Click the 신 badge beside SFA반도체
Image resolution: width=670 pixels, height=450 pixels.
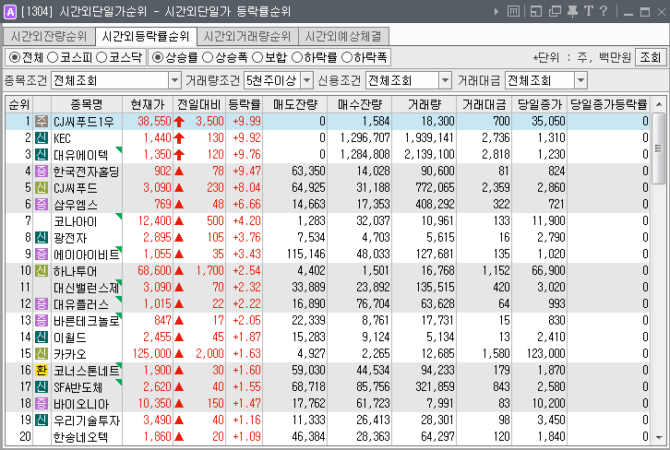point(41,386)
